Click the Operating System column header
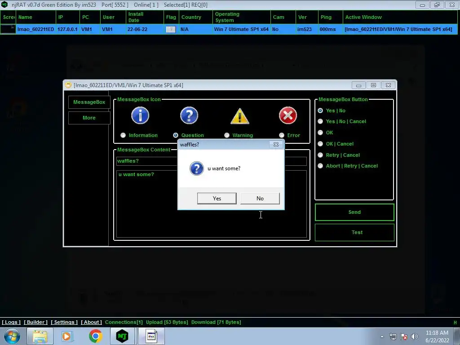Viewport: 460px width, 345px height. [241, 17]
